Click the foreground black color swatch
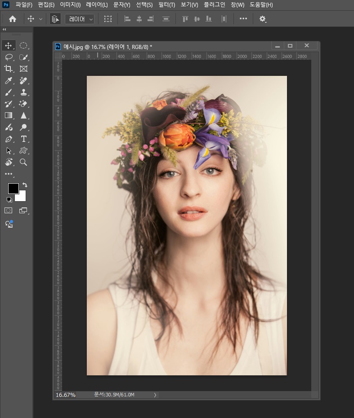This screenshot has width=354, height=418. pyautogui.click(x=13, y=188)
